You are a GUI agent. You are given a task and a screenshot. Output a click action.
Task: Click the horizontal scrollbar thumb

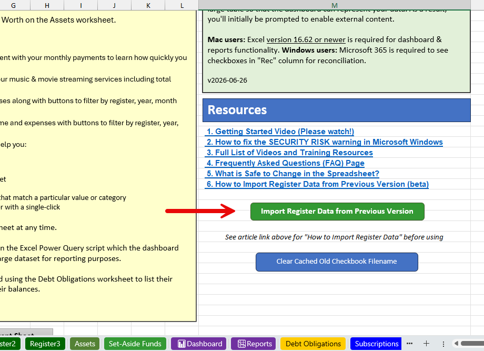pyautogui.click(x=472, y=344)
